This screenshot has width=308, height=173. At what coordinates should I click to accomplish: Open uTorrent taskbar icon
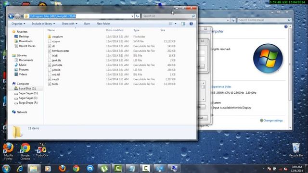[x=104, y=169]
